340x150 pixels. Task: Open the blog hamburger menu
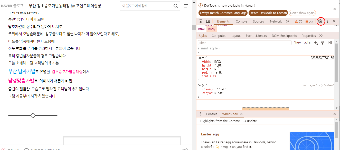pyautogui.click(x=186, y=6)
